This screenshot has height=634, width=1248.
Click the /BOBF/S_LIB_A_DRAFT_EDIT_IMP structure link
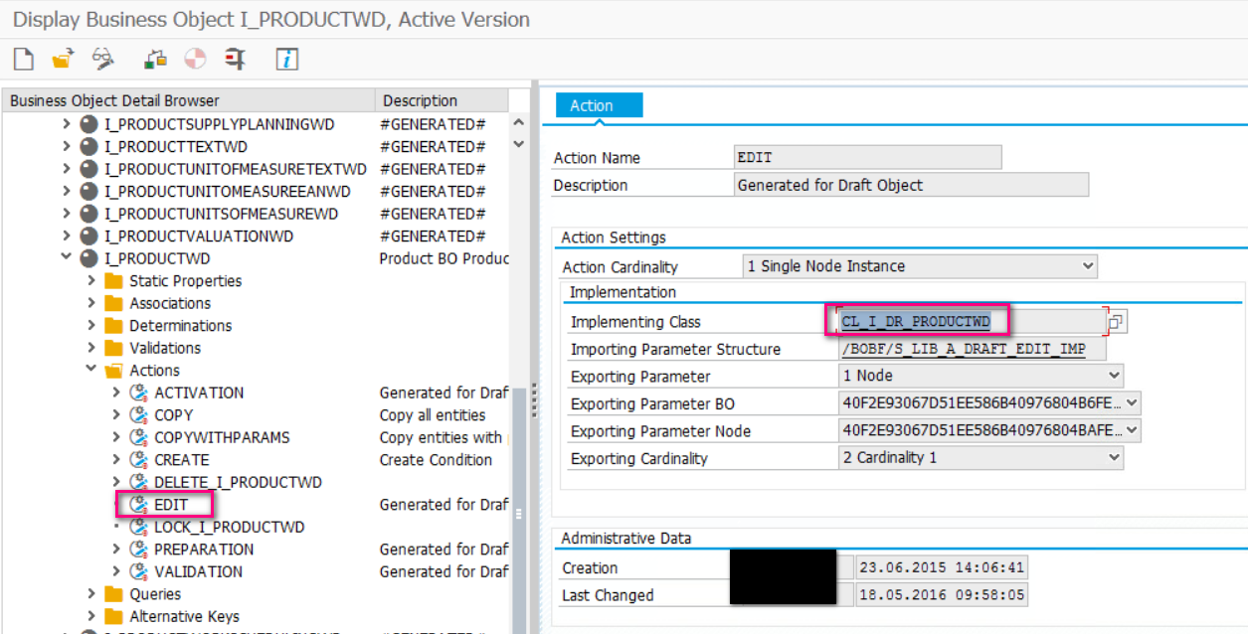[x=964, y=349]
